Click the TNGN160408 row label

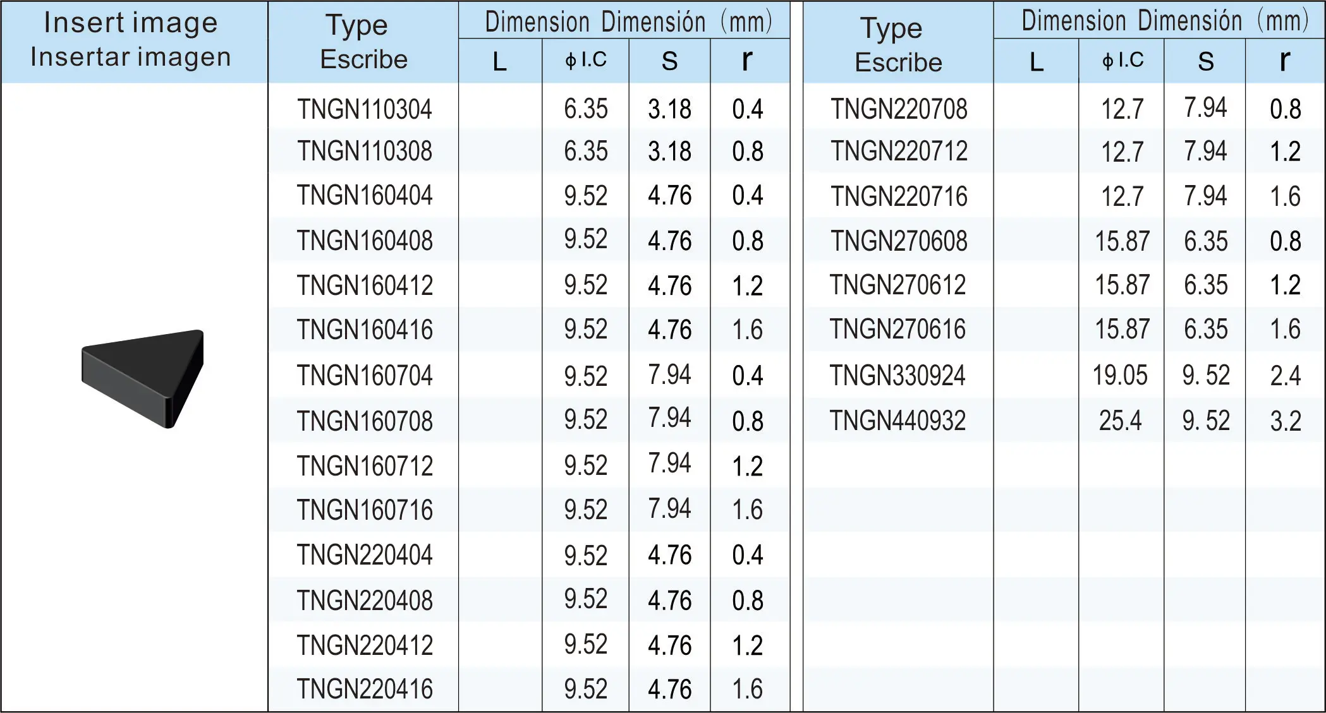[x=365, y=241]
